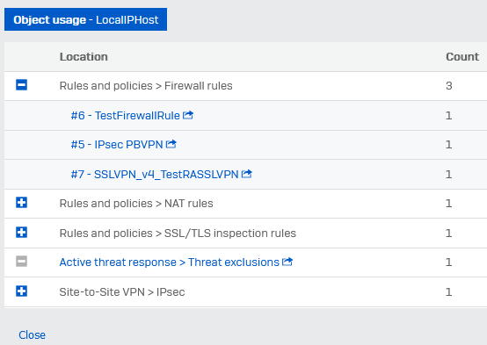
Task: Select the Rules and policies > NAT rules text
Action: [136, 204]
